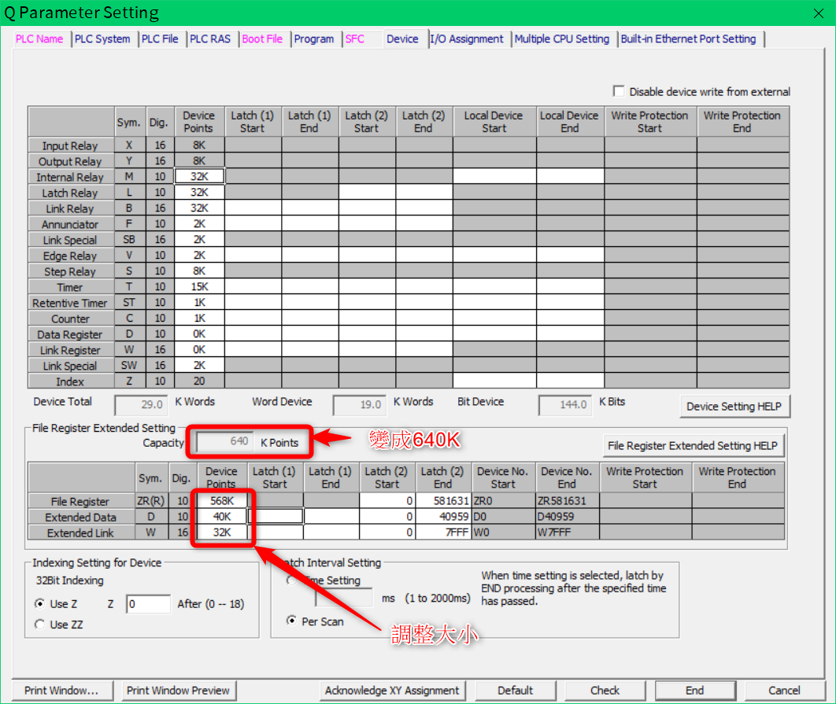836x704 pixels.
Task: Select the Use ZZ radio button
Action: tap(40, 625)
